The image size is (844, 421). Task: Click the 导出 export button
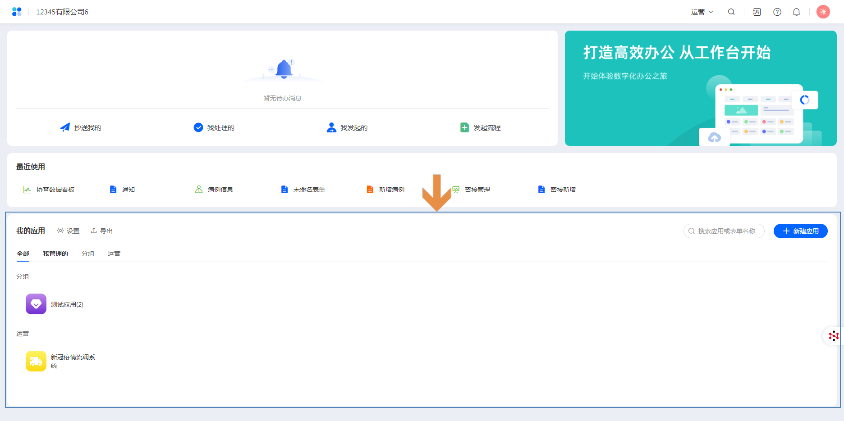pos(102,231)
